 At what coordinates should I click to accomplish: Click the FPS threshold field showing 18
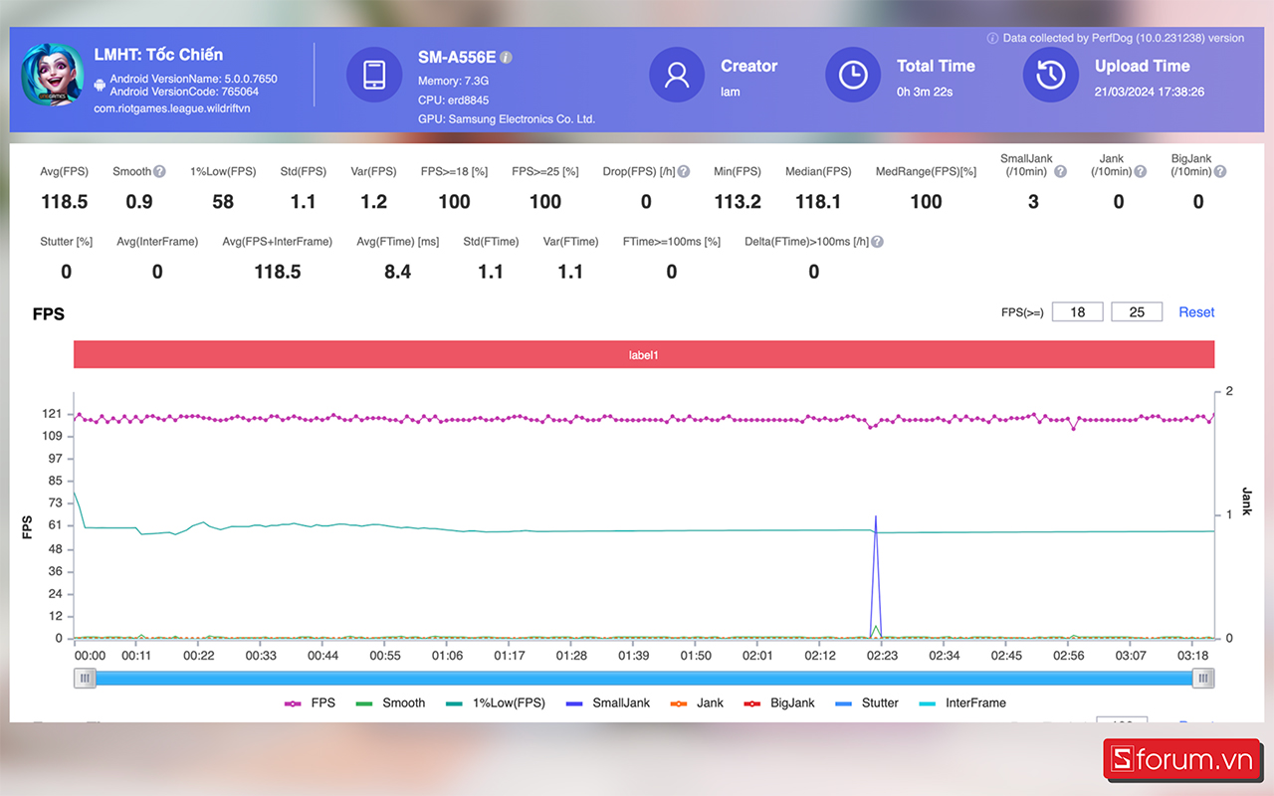(x=1077, y=312)
